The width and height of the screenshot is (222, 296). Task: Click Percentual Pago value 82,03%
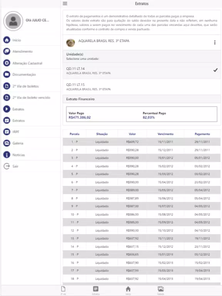pos(148,118)
